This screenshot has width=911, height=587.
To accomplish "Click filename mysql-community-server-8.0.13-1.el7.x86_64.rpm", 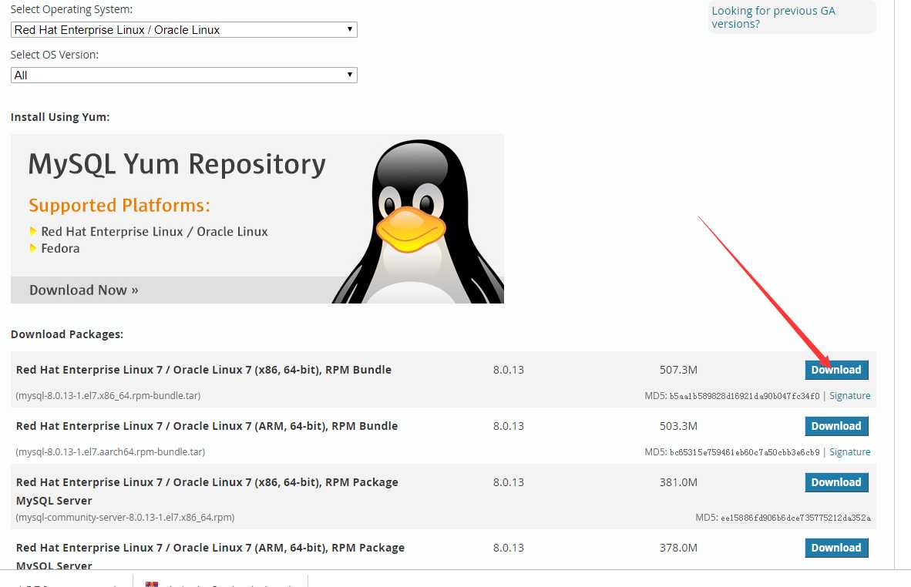I will [125, 518].
